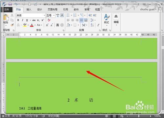Click the strikethrough abc icon
Screen dimensions: 164x118
point(34,20)
